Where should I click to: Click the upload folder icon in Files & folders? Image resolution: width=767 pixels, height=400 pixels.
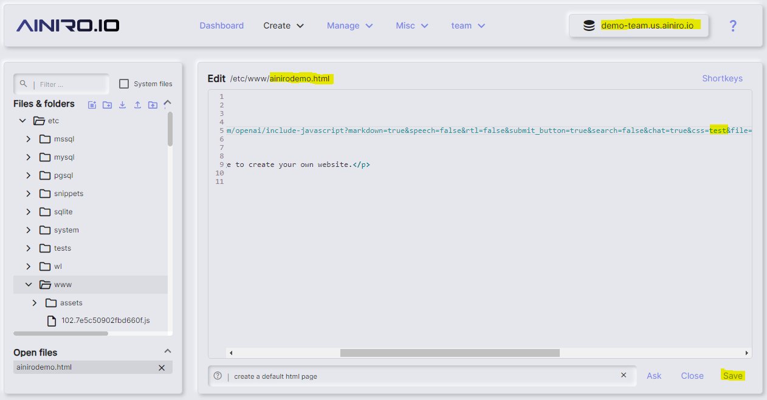[153, 104]
